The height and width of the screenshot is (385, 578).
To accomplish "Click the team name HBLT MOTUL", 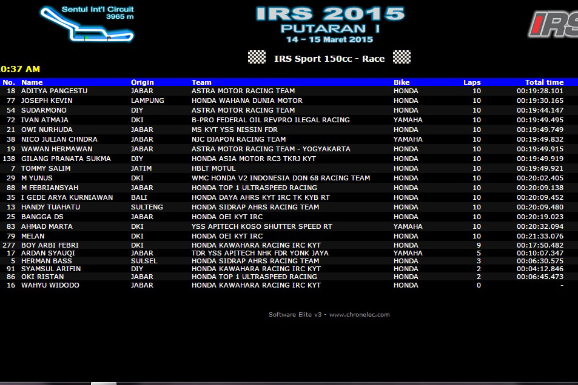I will coord(213,168).
